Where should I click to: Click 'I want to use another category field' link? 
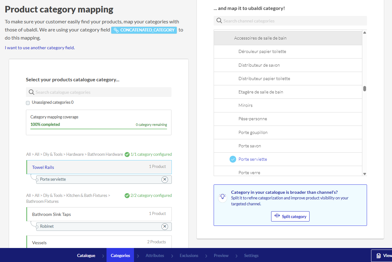pos(40,48)
